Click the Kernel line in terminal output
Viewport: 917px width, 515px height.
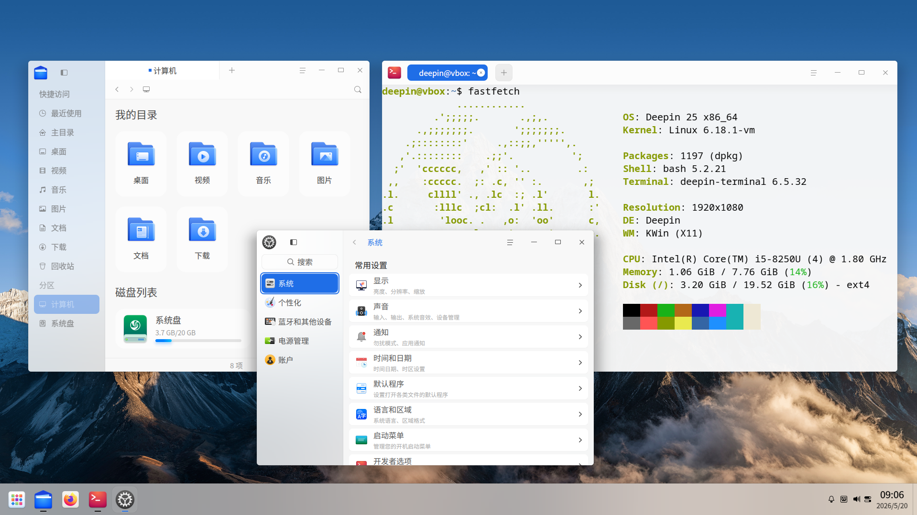[689, 130]
